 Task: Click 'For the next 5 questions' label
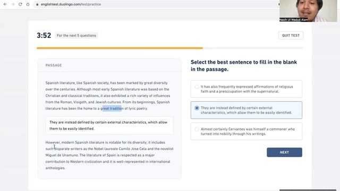pyautogui.click(x=76, y=36)
